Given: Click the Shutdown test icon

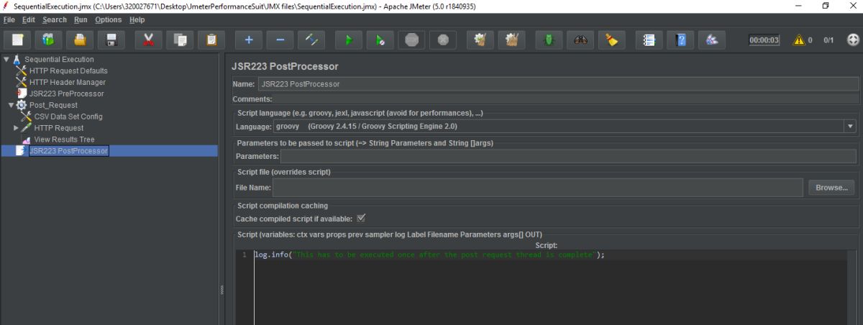Looking at the screenshot, I should tap(443, 40).
